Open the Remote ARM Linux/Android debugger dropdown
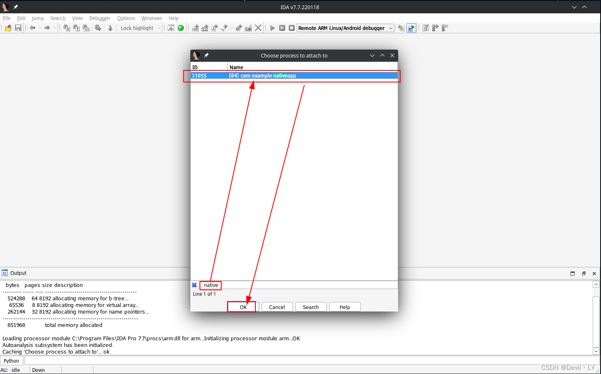 click(346, 28)
